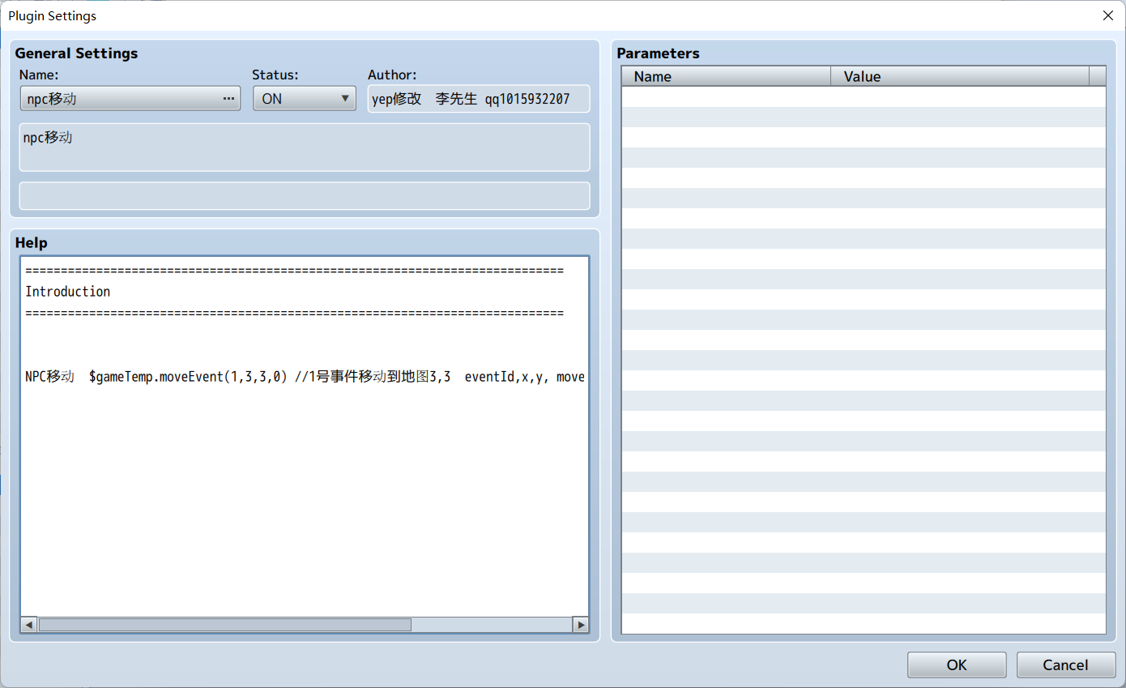1126x688 pixels.
Task: Click the "NPC移动" text in Help
Action: pos(49,377)
